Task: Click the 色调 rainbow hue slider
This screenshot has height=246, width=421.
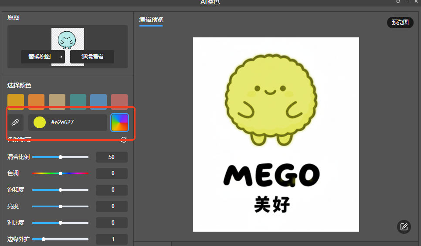Action: [x=61, y=173]
